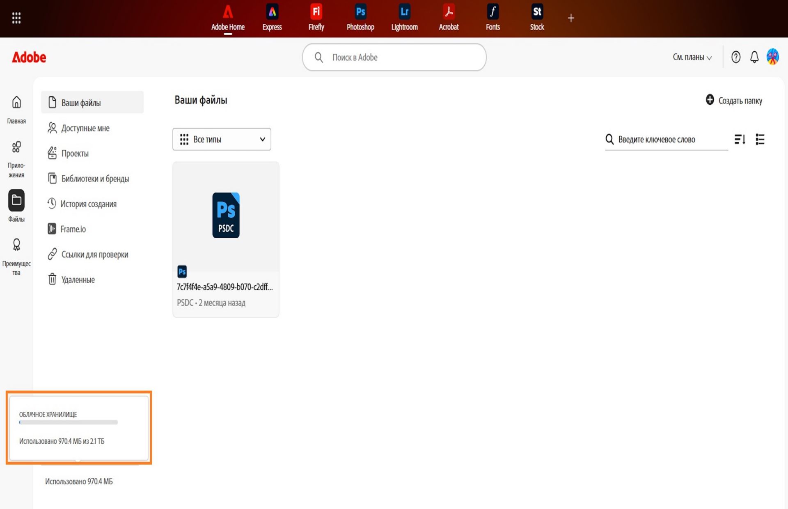Click the cloud storage usage progress bar

[x=69, y=422]
